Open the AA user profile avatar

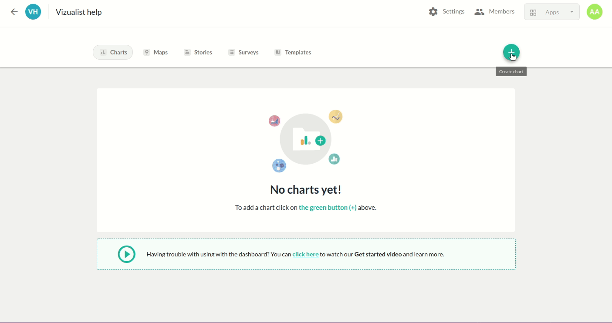coord(595,12)
